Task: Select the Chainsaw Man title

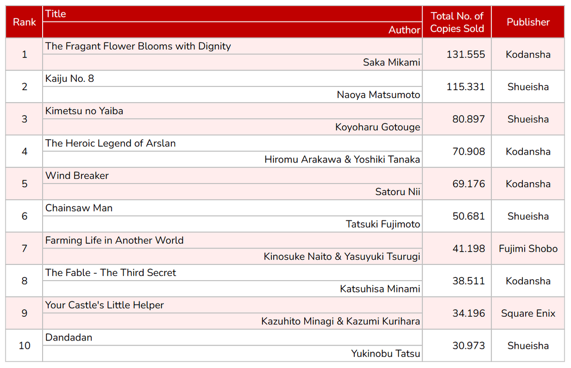Action: coord(79,208)
